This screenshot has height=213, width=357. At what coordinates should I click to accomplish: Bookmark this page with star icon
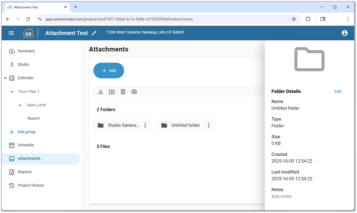294,19
